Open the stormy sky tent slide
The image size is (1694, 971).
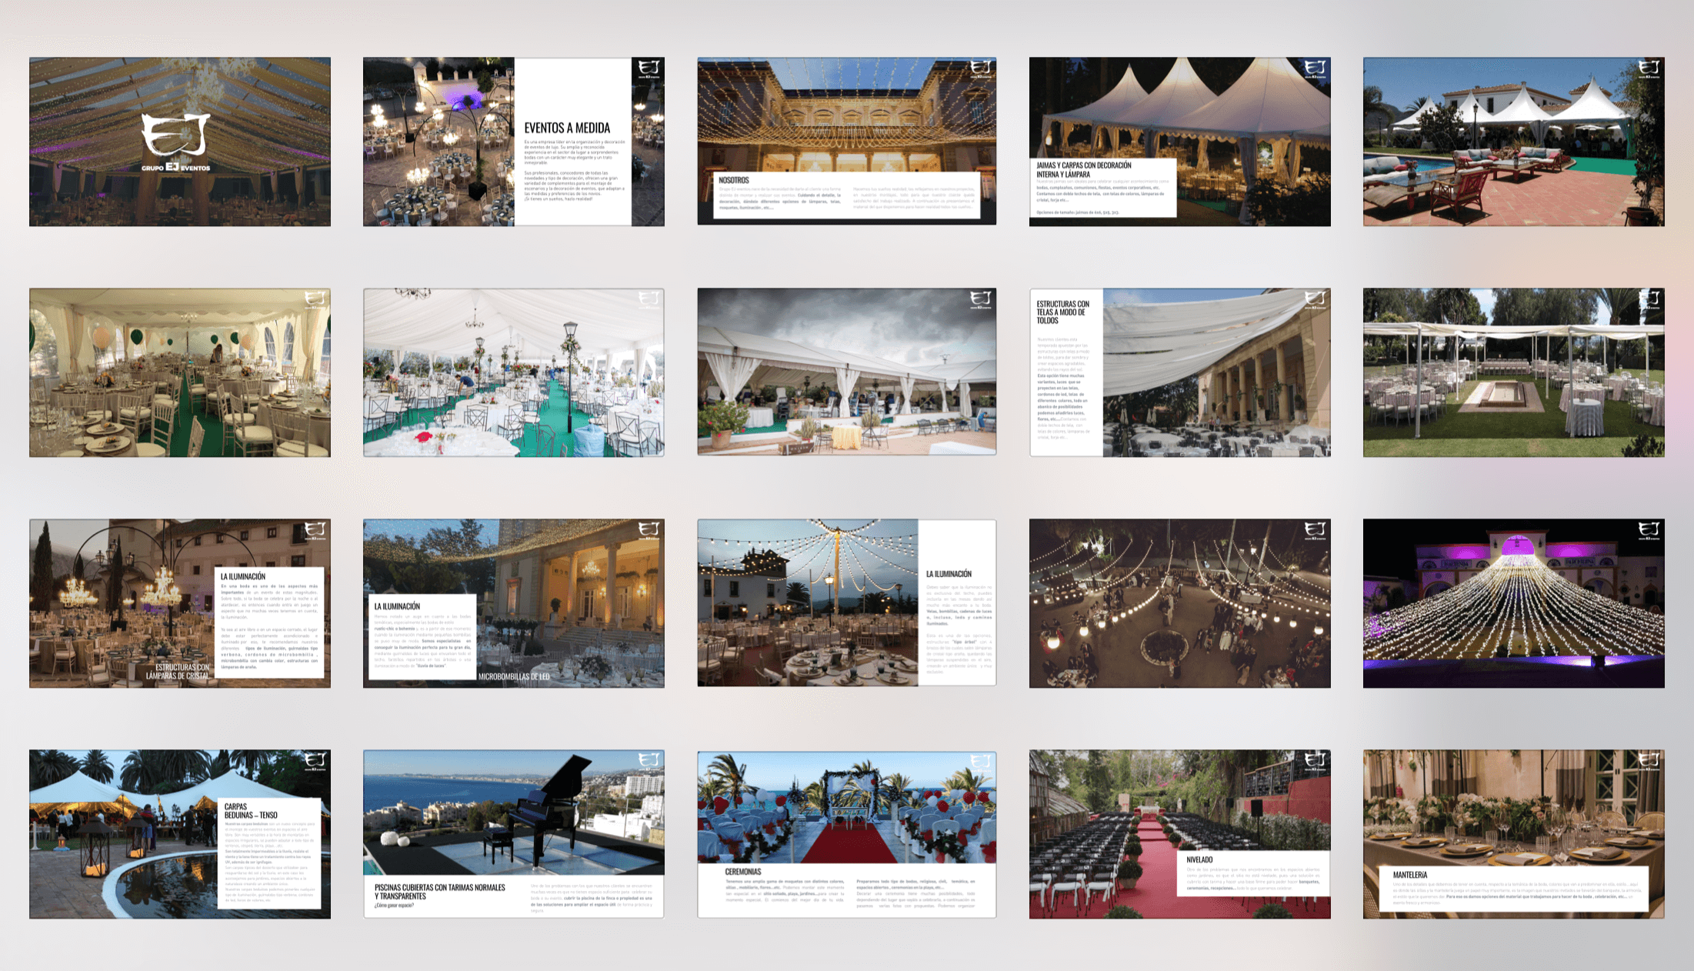tap(846, 372)
